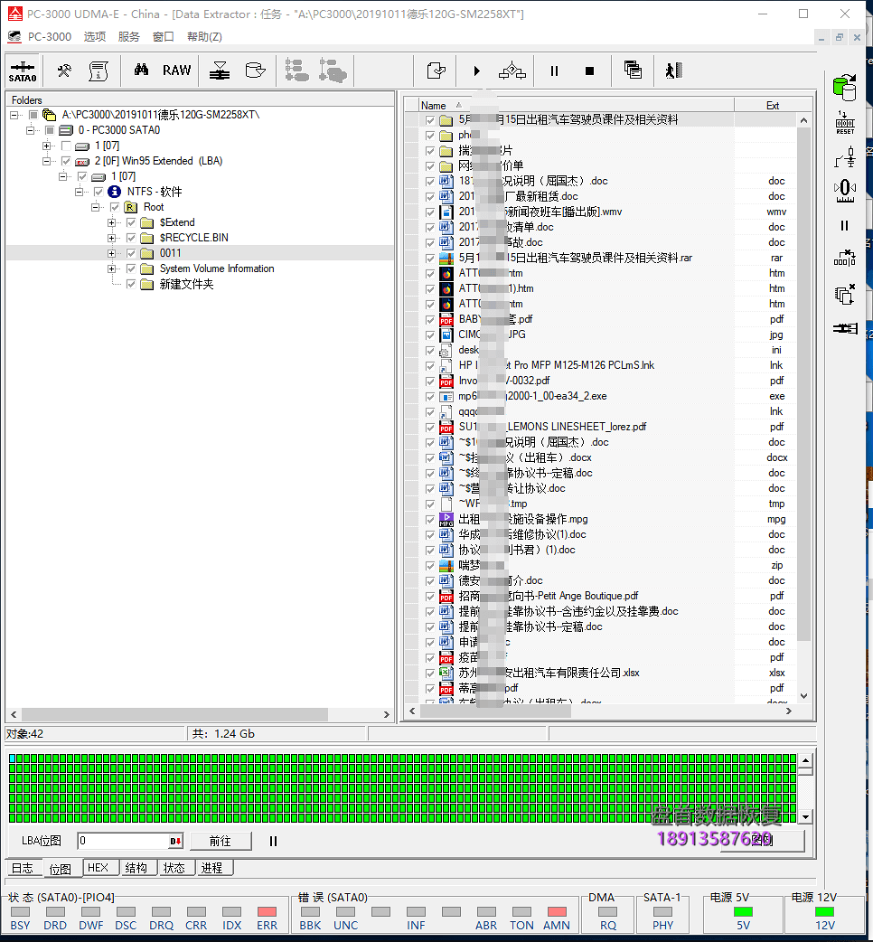The height and width of the screenshot is (942, 873).
Task: Check the 1 [07] partition checkbox under SATA0
Action: pyautogui.click(x=66, y=146)
